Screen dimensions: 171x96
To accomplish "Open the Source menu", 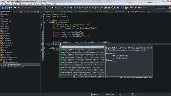I will [7, 4].
